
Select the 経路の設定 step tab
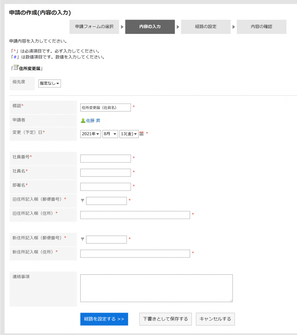[206, 27]
